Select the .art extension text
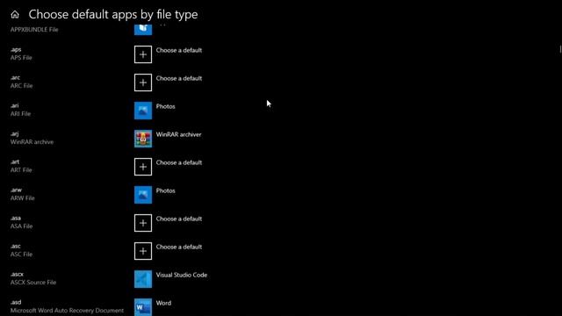The image size is (562, 316). [x=15, y=162]
